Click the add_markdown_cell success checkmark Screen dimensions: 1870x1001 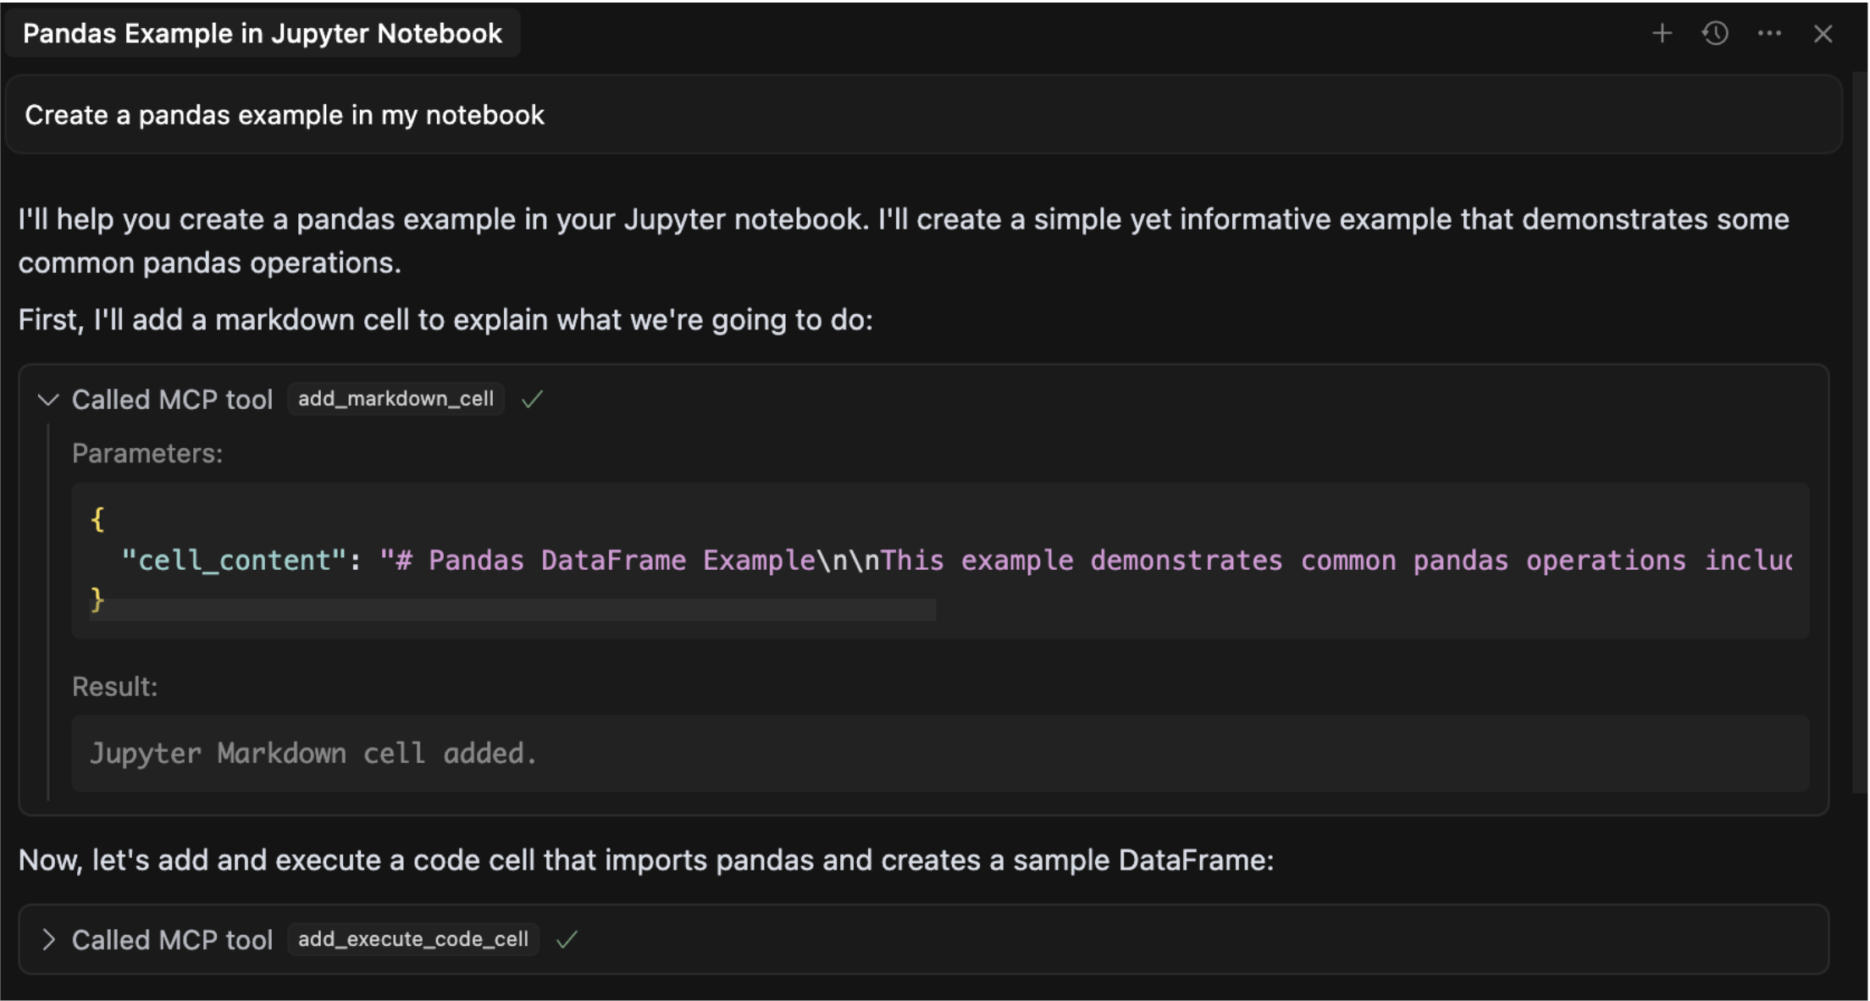(532, 399)
